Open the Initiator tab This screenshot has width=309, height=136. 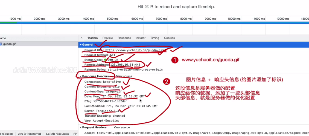click(140, 38)
